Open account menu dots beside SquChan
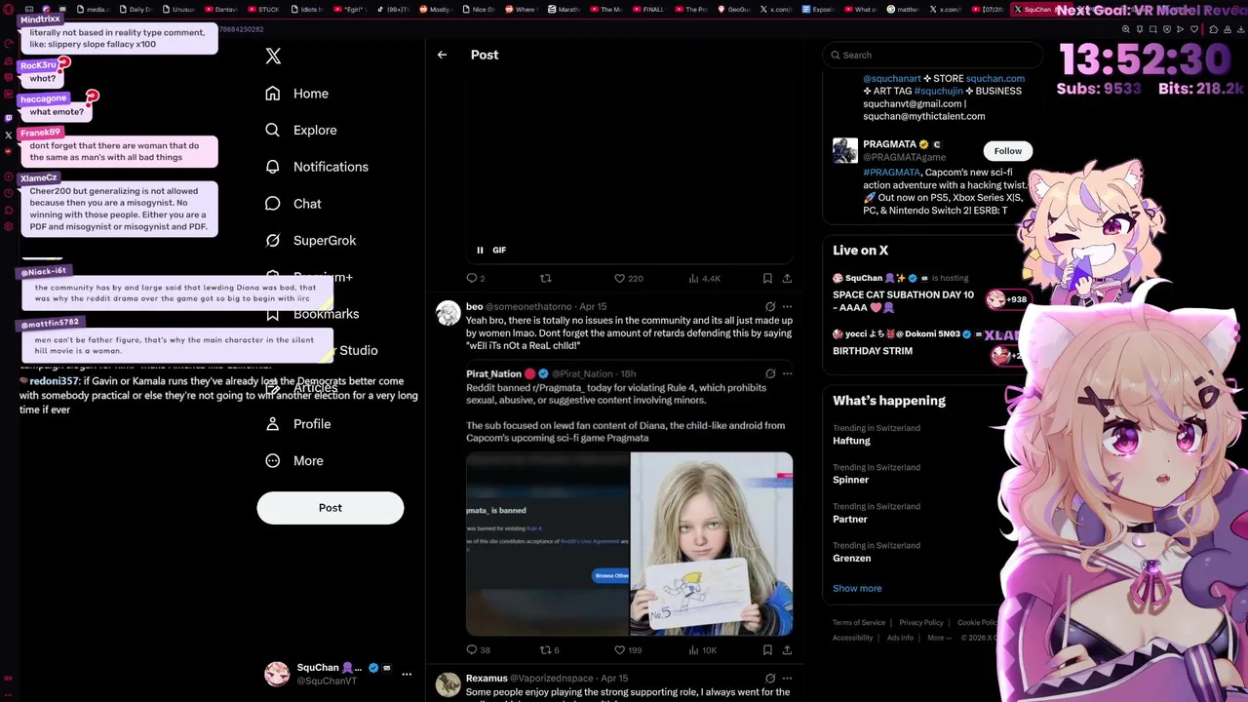The height and width of the screenshot is (702, 1248). tap(407, 674)
